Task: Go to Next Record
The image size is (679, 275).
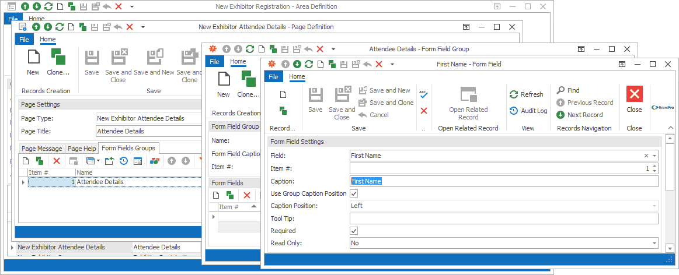Action: tap(579, 115)
